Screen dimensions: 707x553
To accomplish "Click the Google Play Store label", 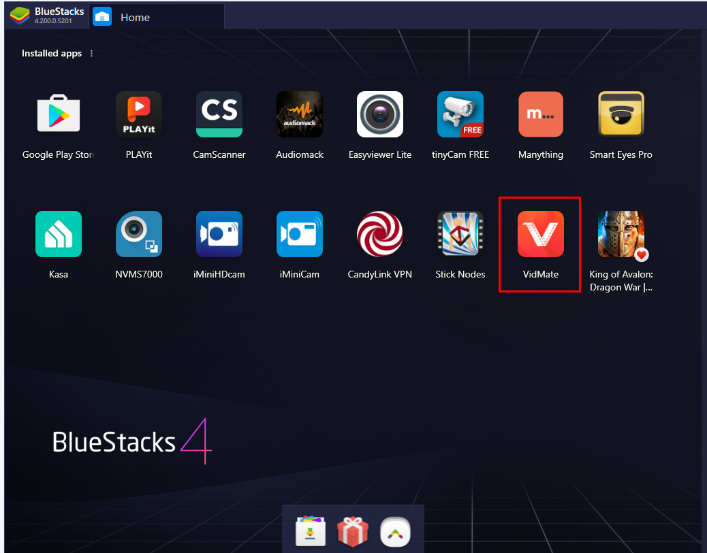I will [58, 154].
